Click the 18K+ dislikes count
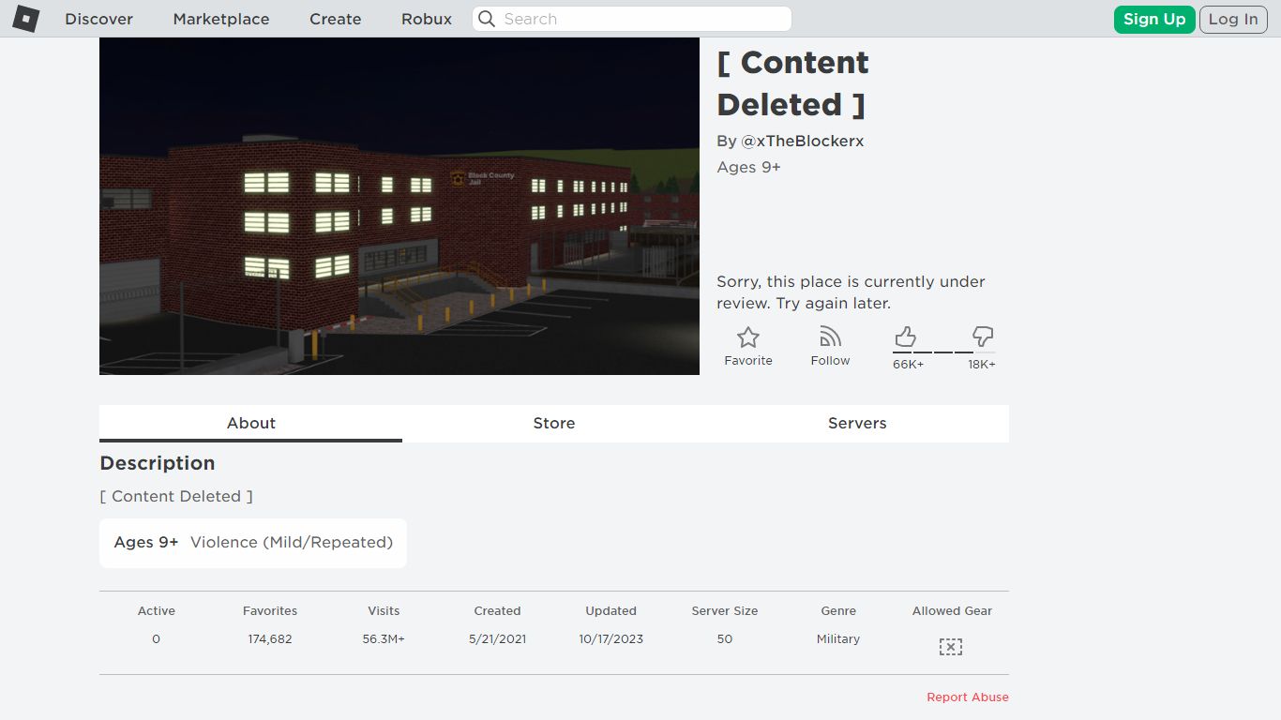 (982, 364)
